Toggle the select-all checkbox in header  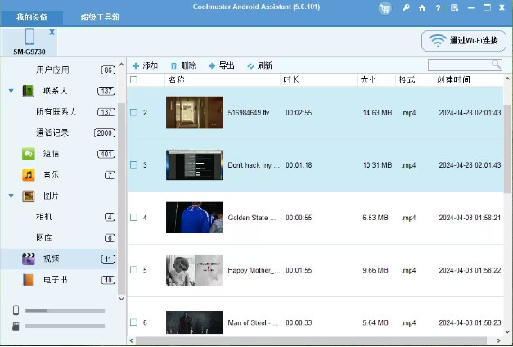pos(133,80)
